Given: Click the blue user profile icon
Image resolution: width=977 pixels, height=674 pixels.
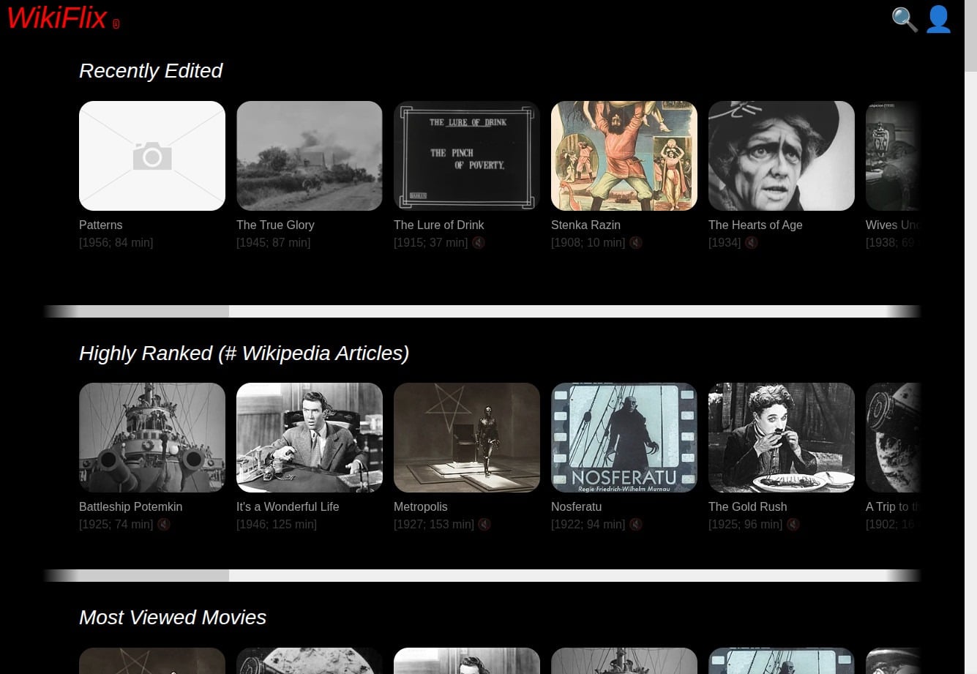Looking at the screenshot, I should [938, 20].
